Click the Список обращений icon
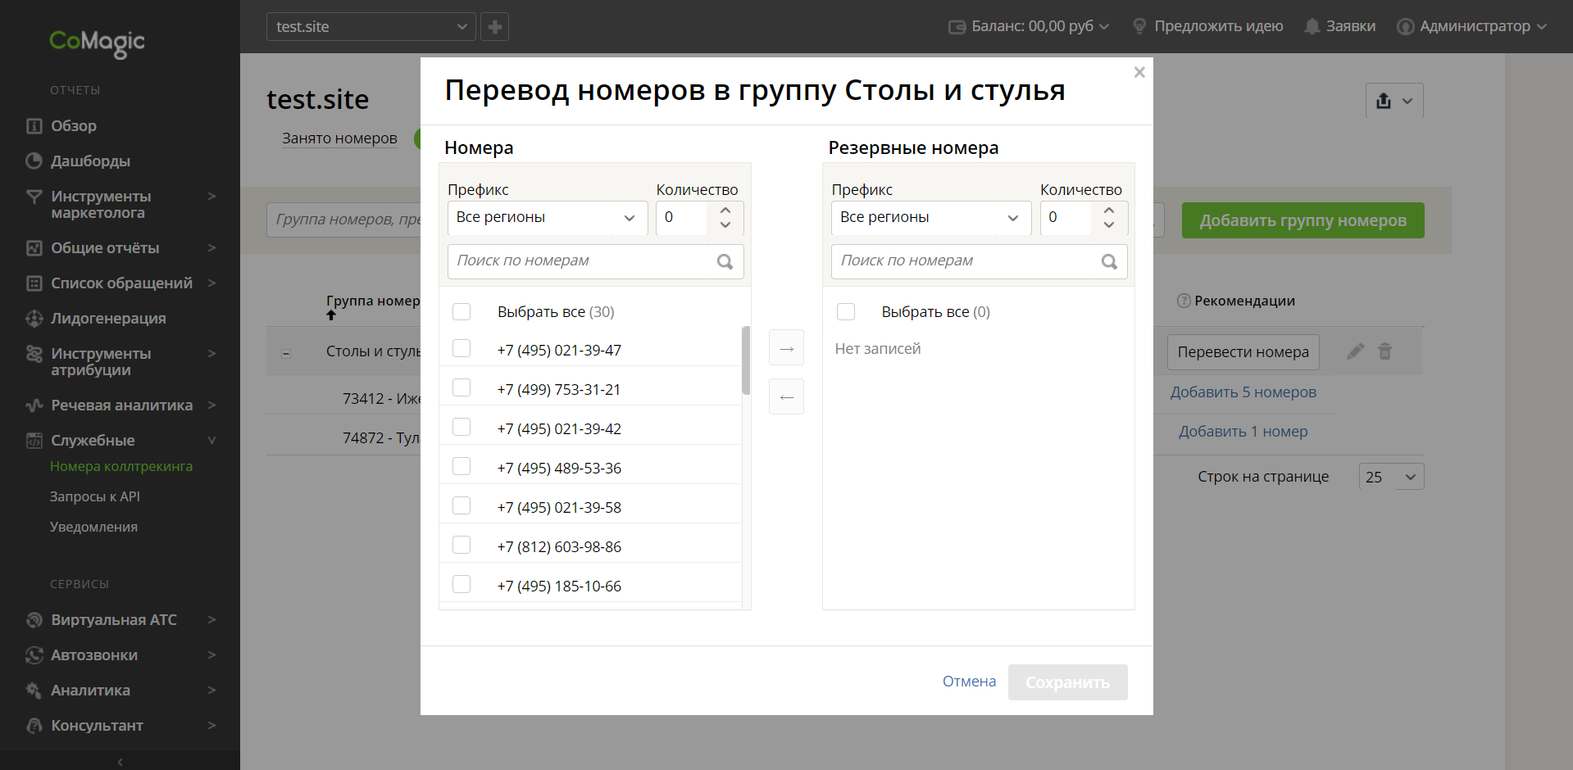Image resolution: width=1573 pixels, height=770 pixels. coord(34,283)
